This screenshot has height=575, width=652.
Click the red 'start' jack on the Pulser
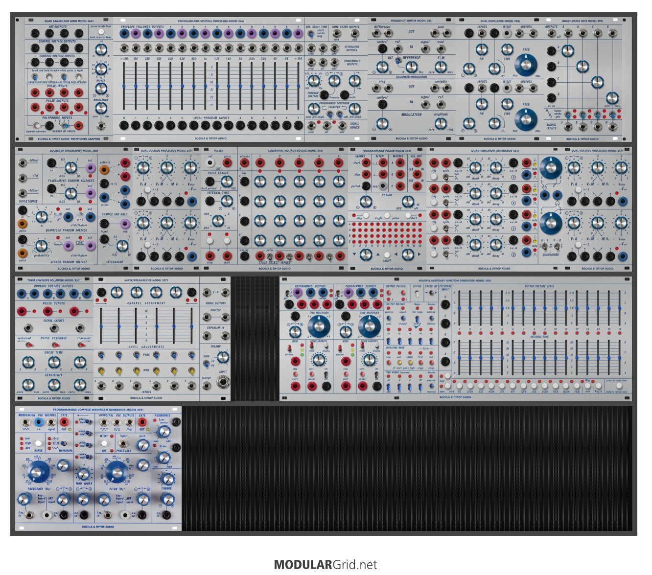tap(227, 256)
